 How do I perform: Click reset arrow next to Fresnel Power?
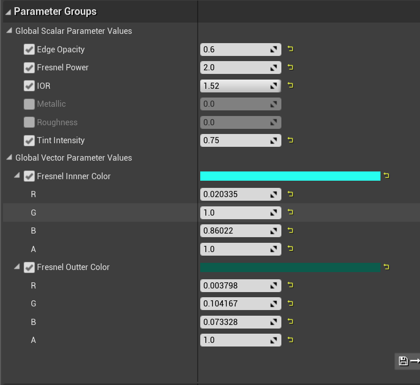291,67
